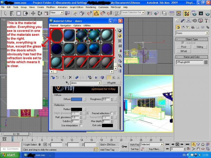Increase the Subdivs spinner value

pyautogui.click(x=81, y=120)
